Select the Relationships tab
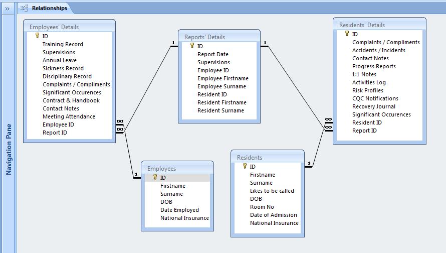Viewport: 446px width, 253px height. (46, 8)
